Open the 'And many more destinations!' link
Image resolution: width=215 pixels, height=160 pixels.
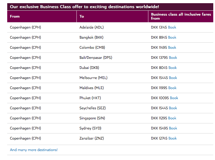34,150
